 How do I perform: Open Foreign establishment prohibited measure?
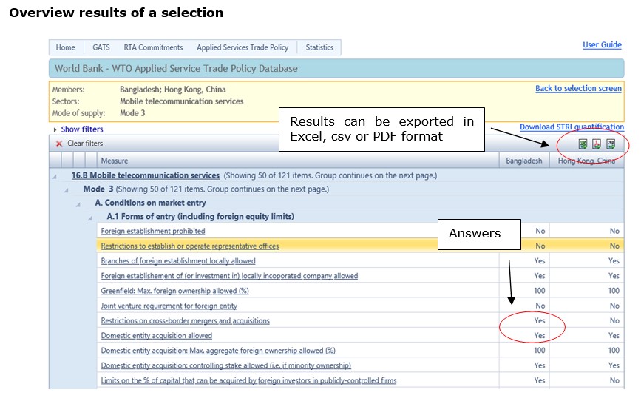tap(153, 231)
